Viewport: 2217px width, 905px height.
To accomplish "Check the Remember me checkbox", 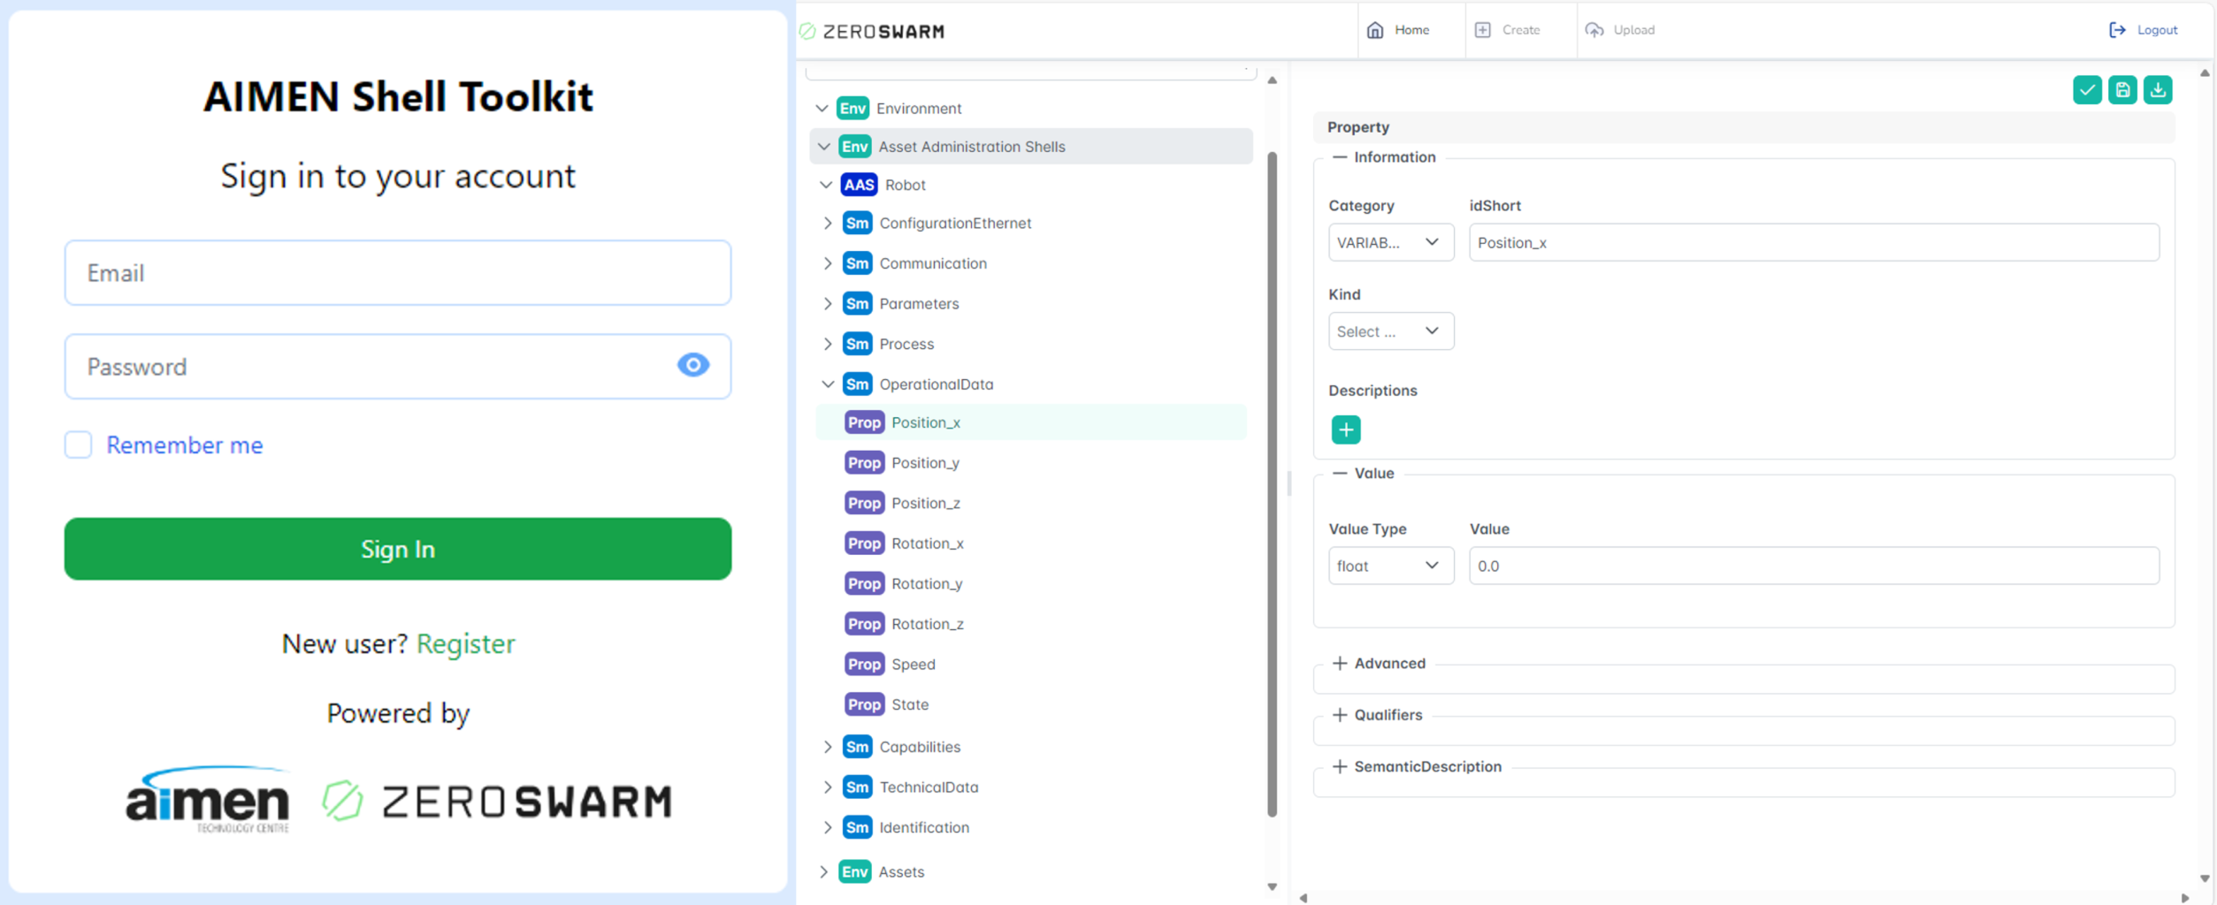I will point(78,445).
